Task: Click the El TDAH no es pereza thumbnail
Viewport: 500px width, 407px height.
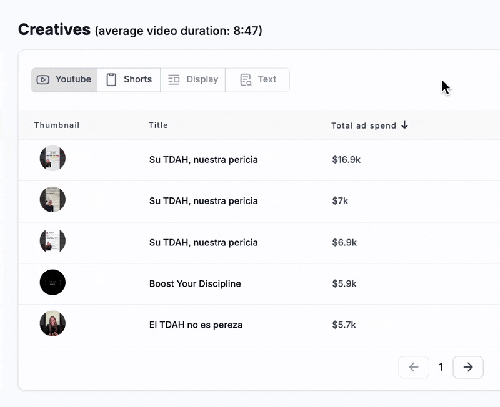Action: click(x=52, y=323)
